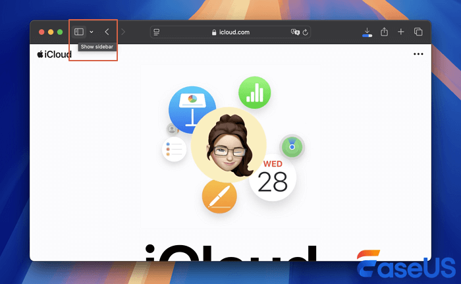This screenshot has height=284, width=461.
Task: Open the Contacts icon behind Keynote
Action: coord(172,129)
